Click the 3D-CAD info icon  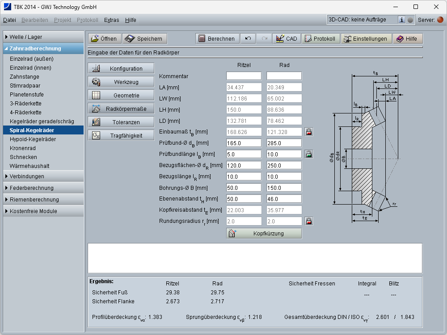(401, 20)
